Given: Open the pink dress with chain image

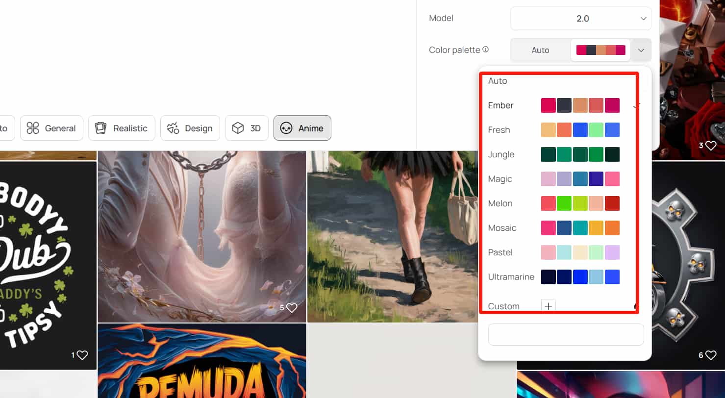Looking at the screenshot, I should [x=201, y=236].
